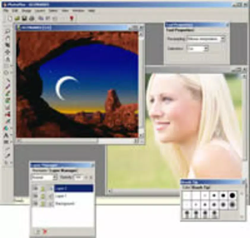Toggle the green icon on Layer 1 row
The height and width of the screenshot is (238, 250).
[x=43, y=196]
